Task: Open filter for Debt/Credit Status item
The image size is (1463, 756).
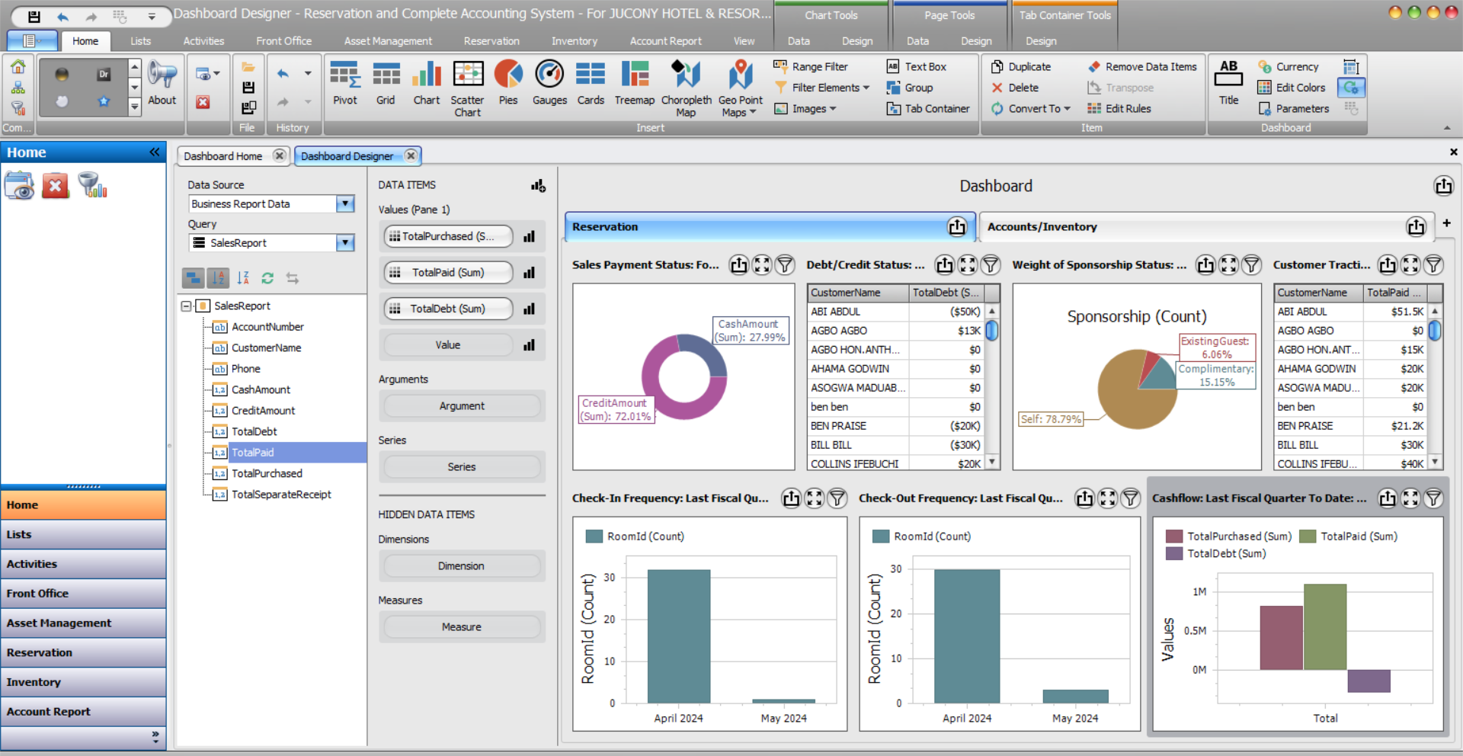Action: (990, 264)
